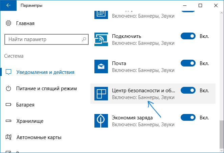Open Главная home gear icon
The height and width of the screenshot is (153, 224).
[8, 23]
